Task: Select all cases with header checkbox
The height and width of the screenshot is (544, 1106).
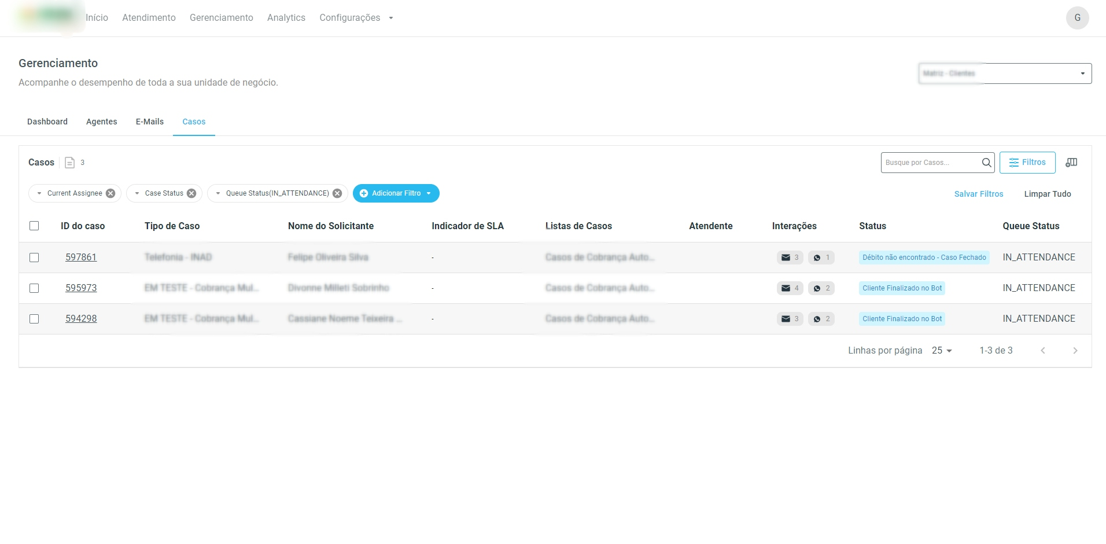Action: [x=34, y=226]
